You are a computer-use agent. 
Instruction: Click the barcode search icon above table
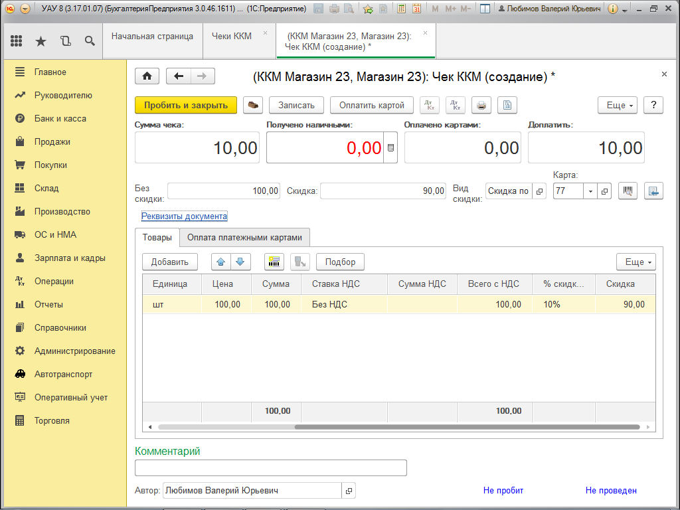pyautogui.click(x=274, y=262)
